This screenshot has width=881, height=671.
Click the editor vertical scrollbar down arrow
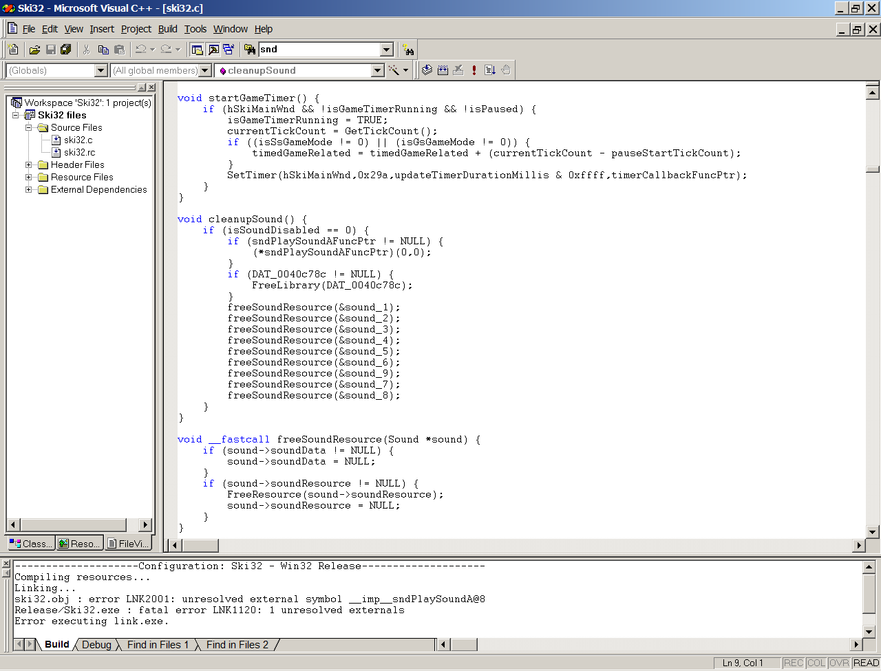pos(873,531)
